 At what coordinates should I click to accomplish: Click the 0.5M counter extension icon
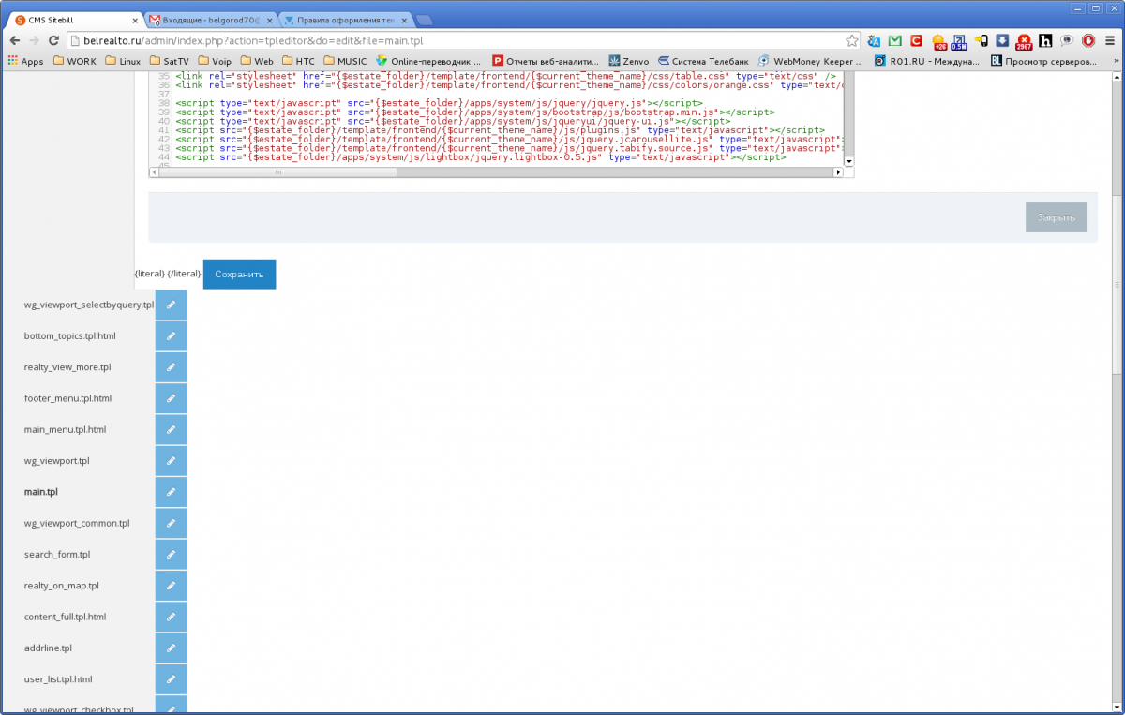pos(959,41)
